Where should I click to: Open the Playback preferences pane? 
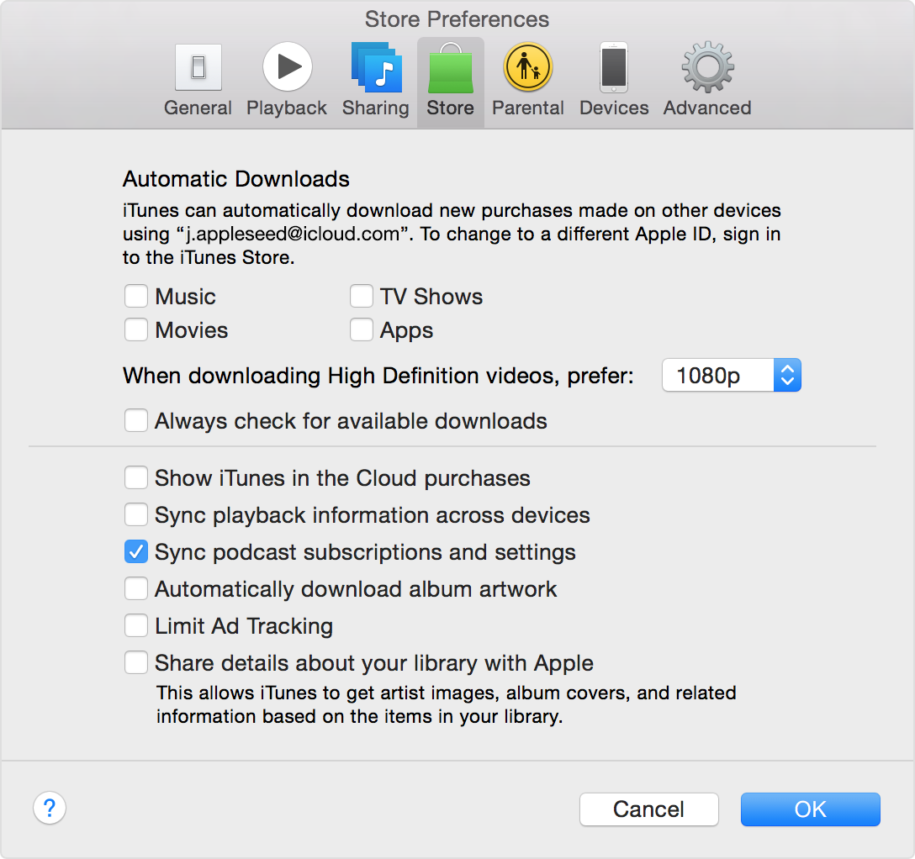point(287,81)
